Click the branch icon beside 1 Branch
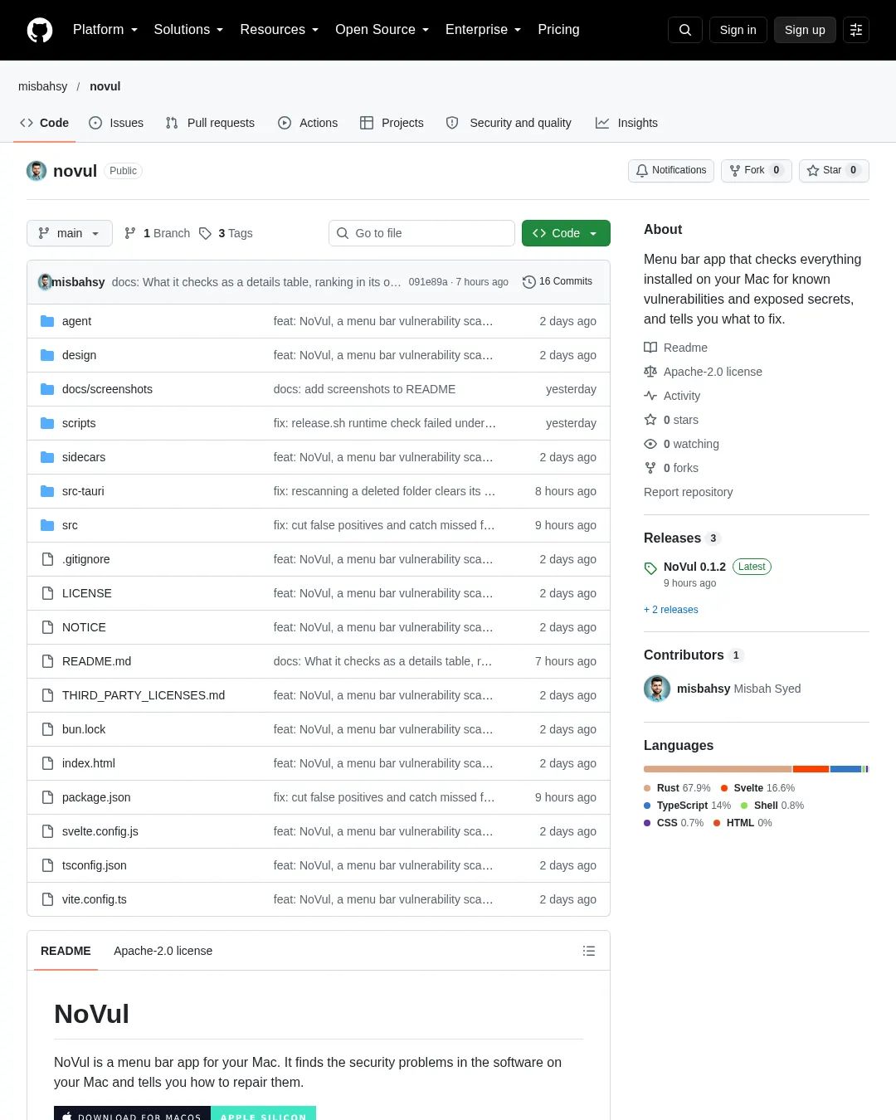Viewport: 896px width, 1120px height. [x=130, y=233]
